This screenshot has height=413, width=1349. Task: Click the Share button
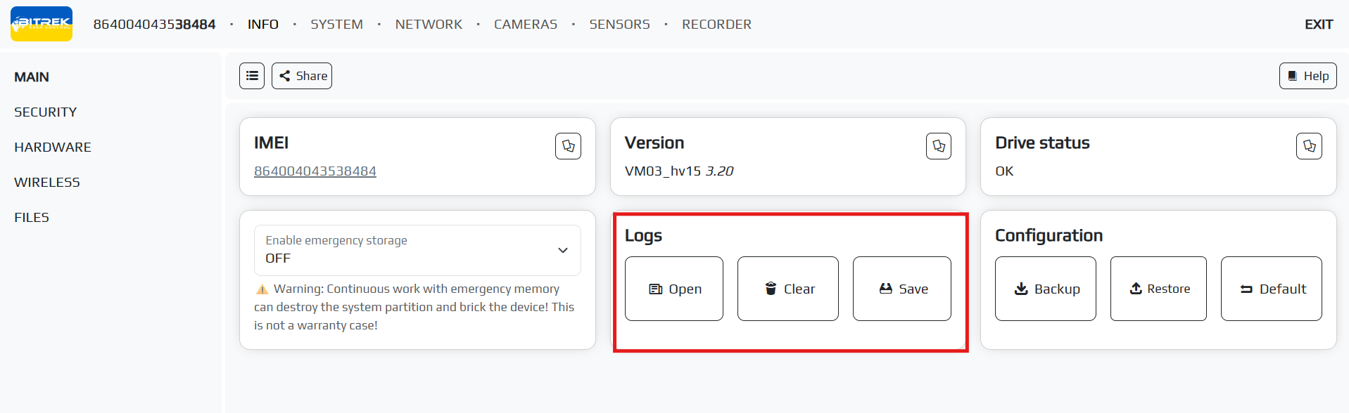click(x=302, y=76)
